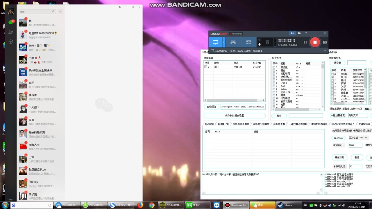Check friend row 9 阿伟
372x209 pixels.
click(x=274, y=95)
